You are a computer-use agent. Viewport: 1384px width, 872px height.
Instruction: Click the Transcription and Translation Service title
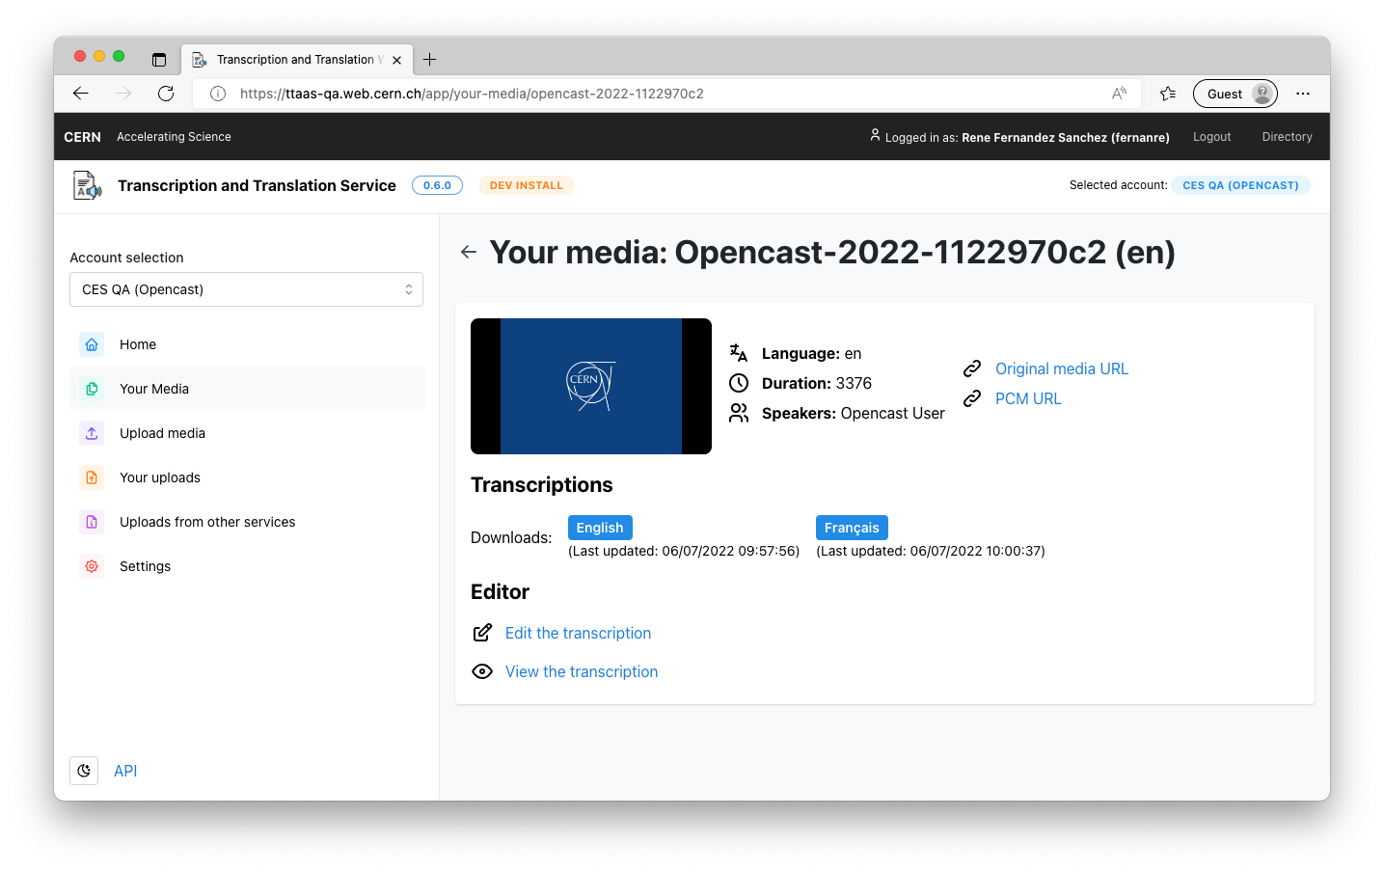[x=257, y=185]
